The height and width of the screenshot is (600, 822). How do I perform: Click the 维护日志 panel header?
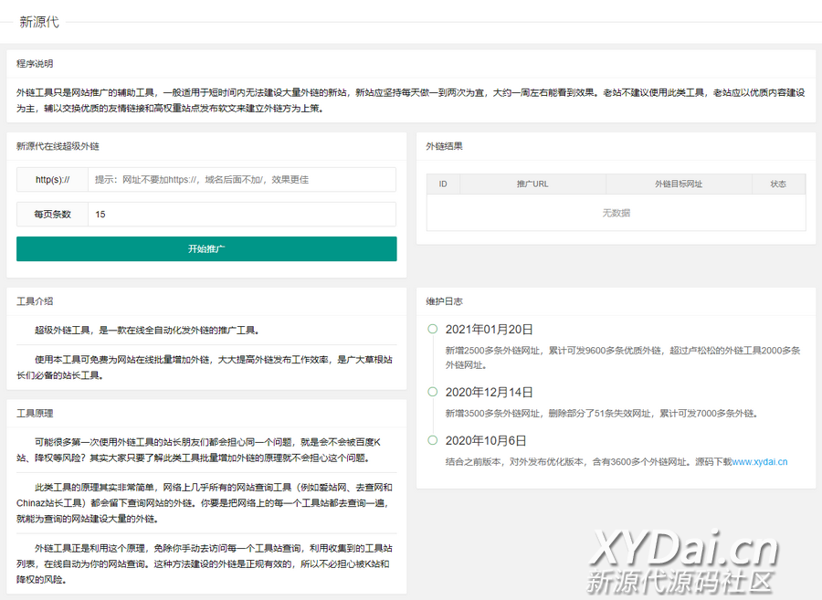(x=444, y=301)
